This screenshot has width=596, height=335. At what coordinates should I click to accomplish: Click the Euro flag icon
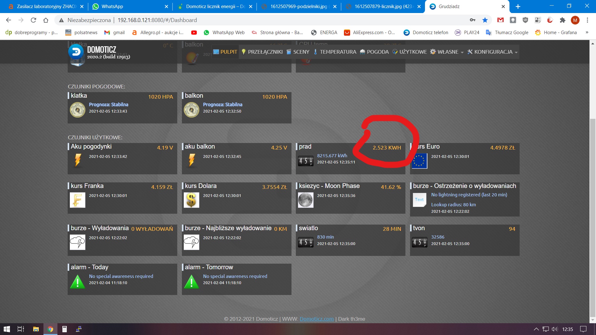coord(419,161)
